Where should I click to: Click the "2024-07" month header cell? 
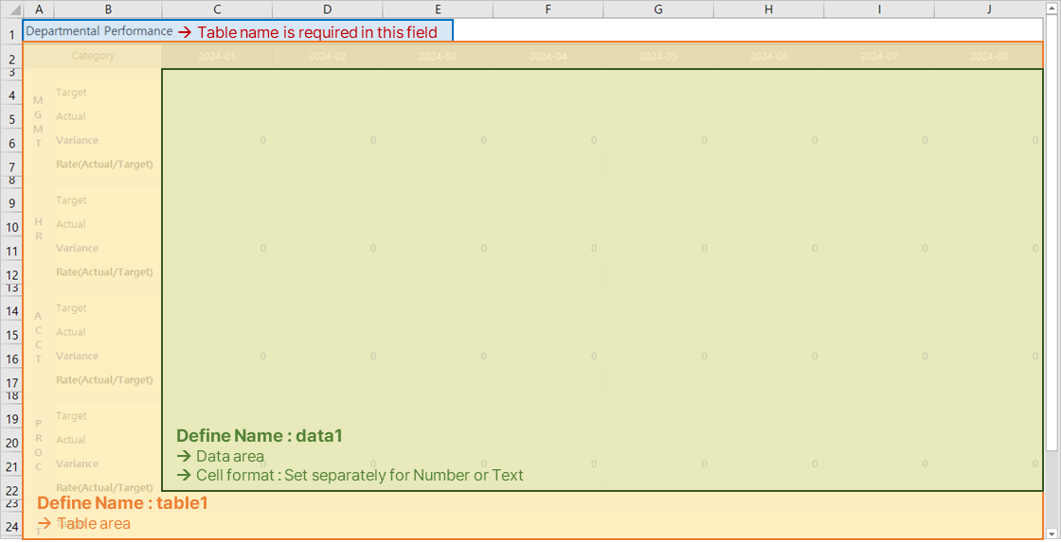coord(879,56)
